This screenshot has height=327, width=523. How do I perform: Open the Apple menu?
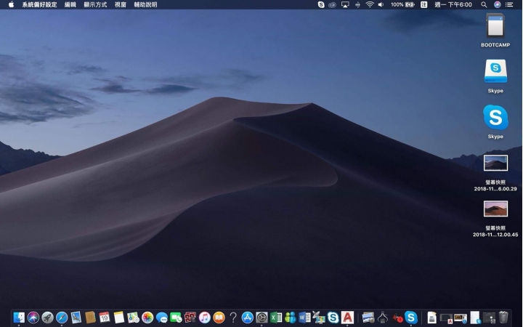click(x=11, y=4)
